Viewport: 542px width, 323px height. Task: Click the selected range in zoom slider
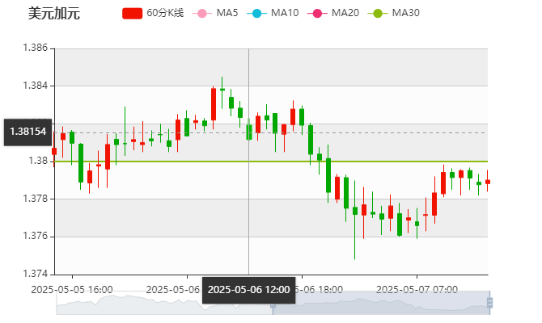coord(380,304)
